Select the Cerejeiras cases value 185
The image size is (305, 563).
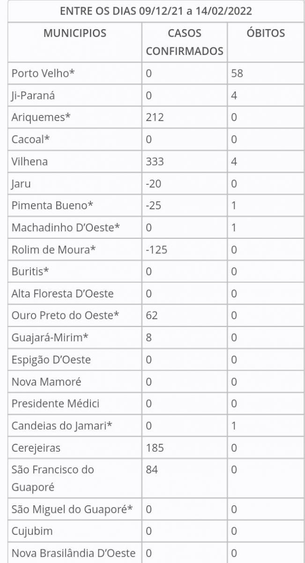tap(155, 448)
